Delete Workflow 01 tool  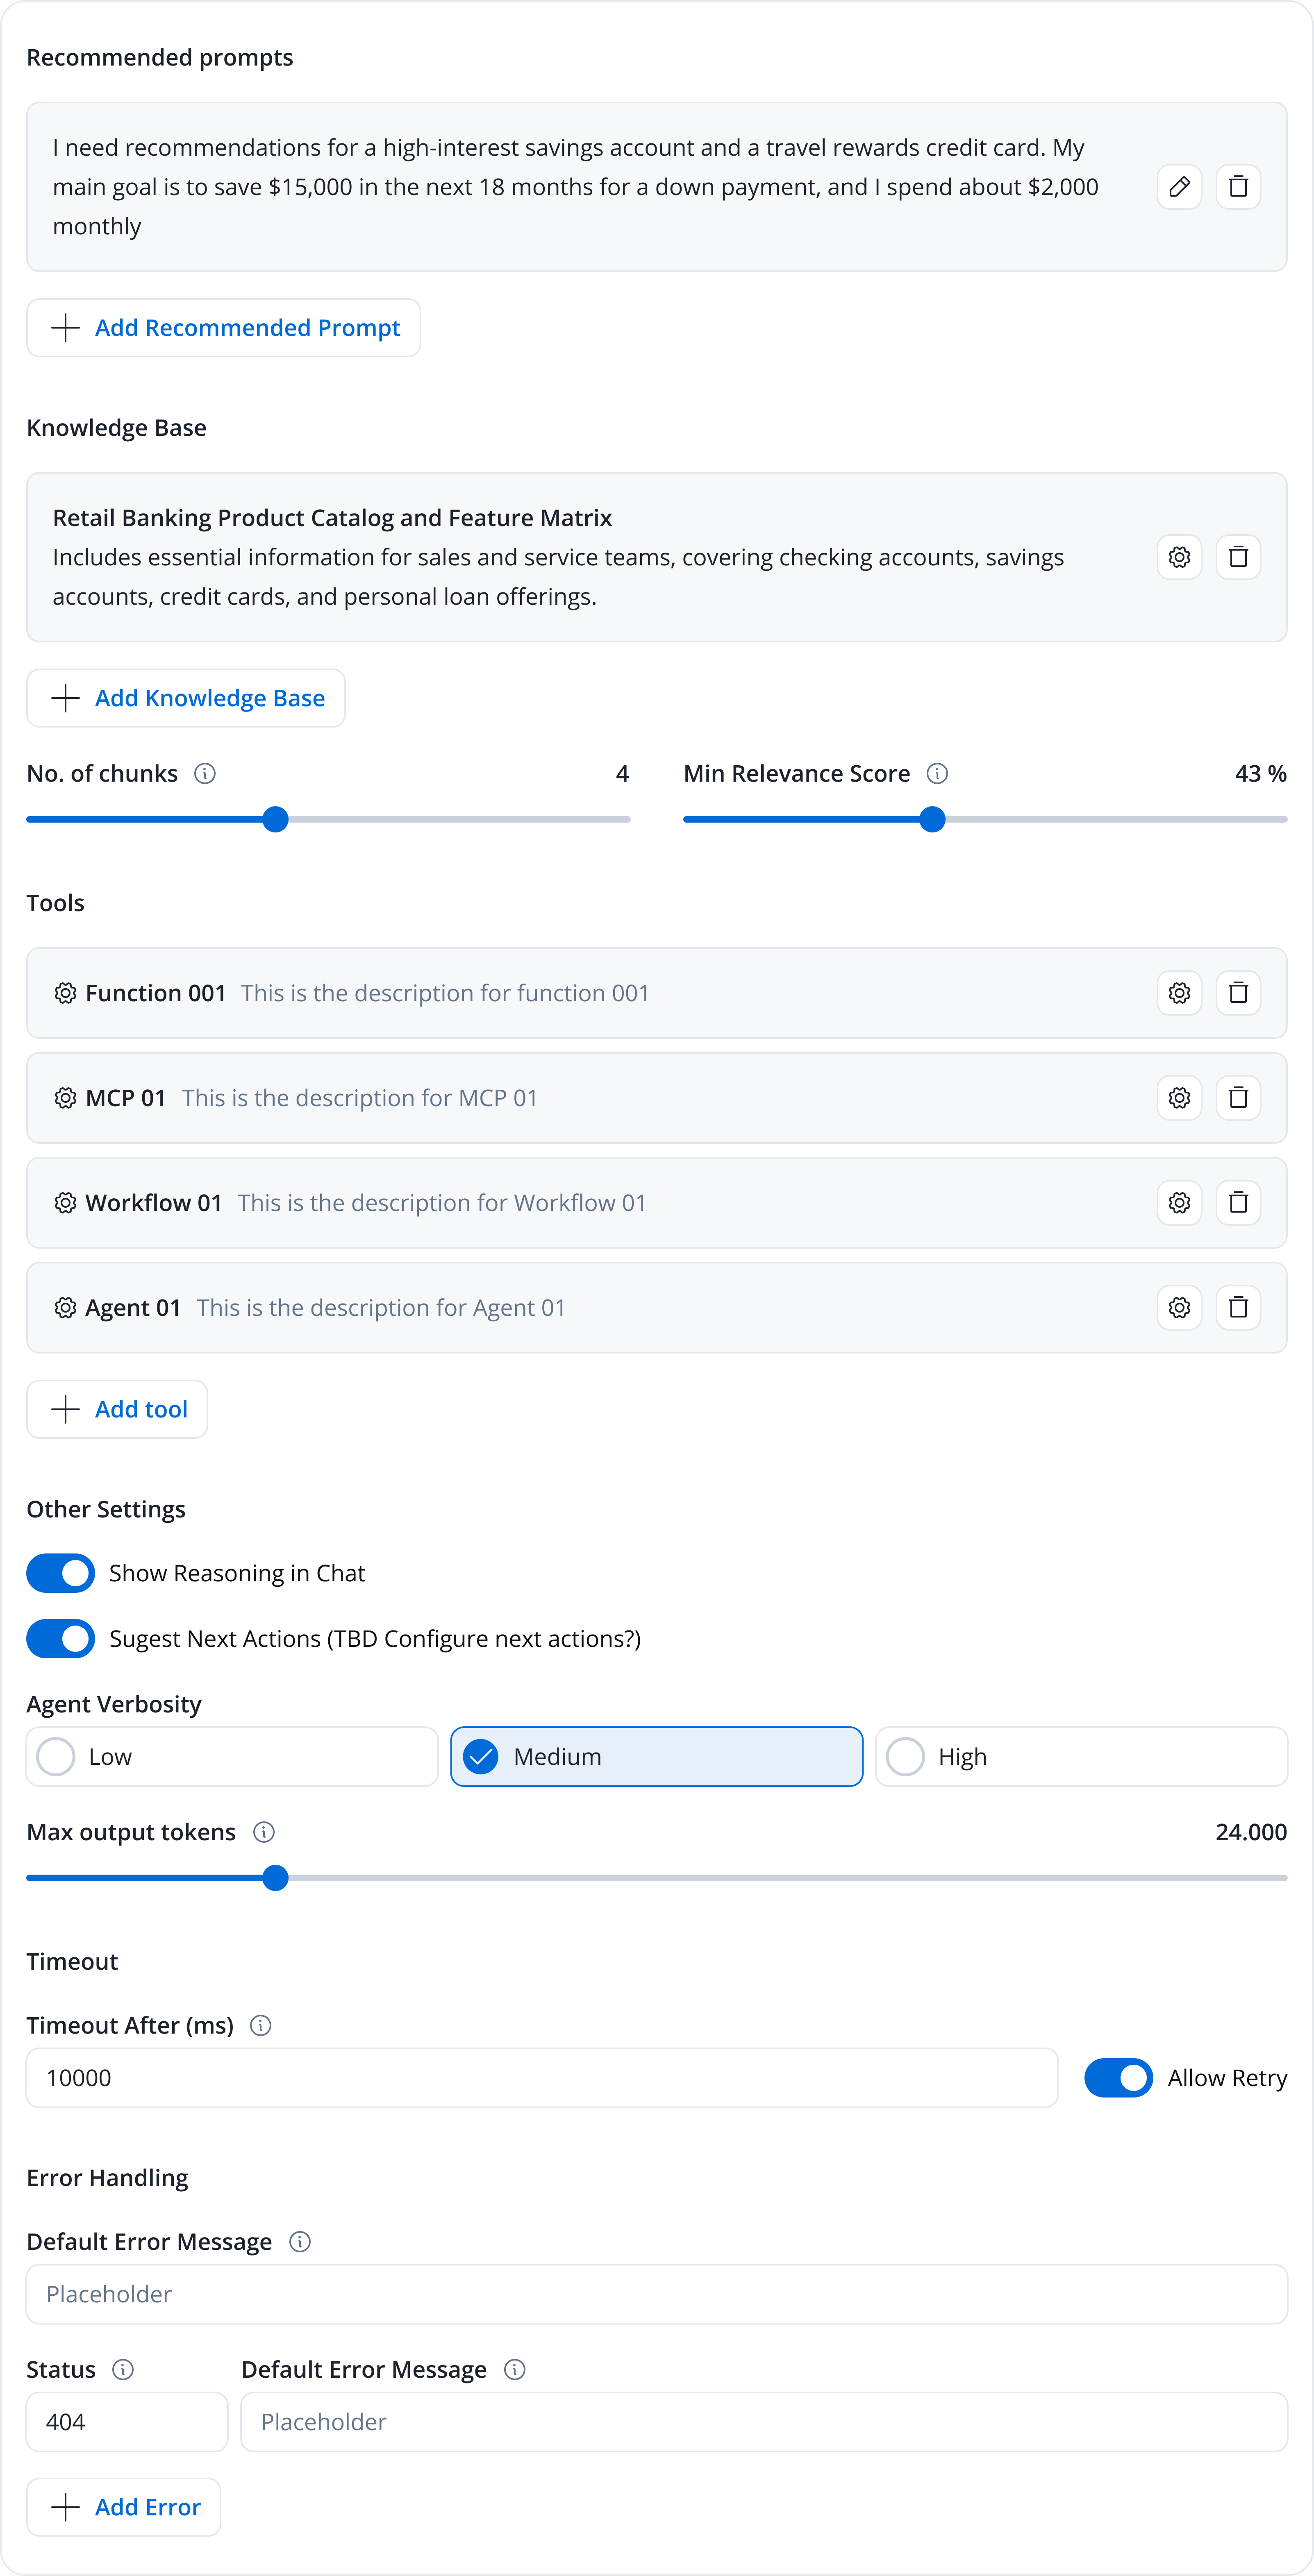click(x=1238, y=1203)
